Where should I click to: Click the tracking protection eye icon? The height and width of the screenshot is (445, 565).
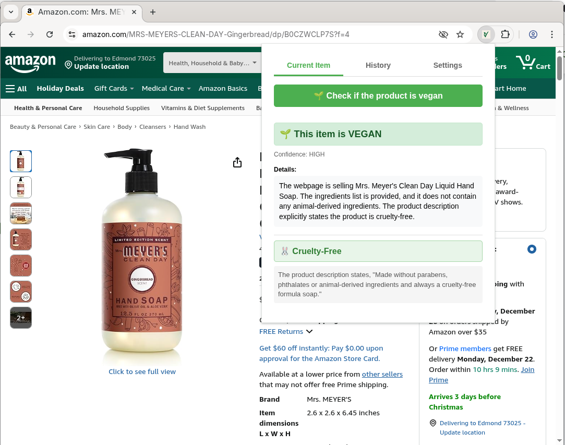(443, 34)
